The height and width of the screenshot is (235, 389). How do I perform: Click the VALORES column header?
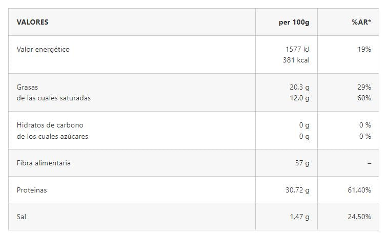pyautogui.click(x=33, y=22)
